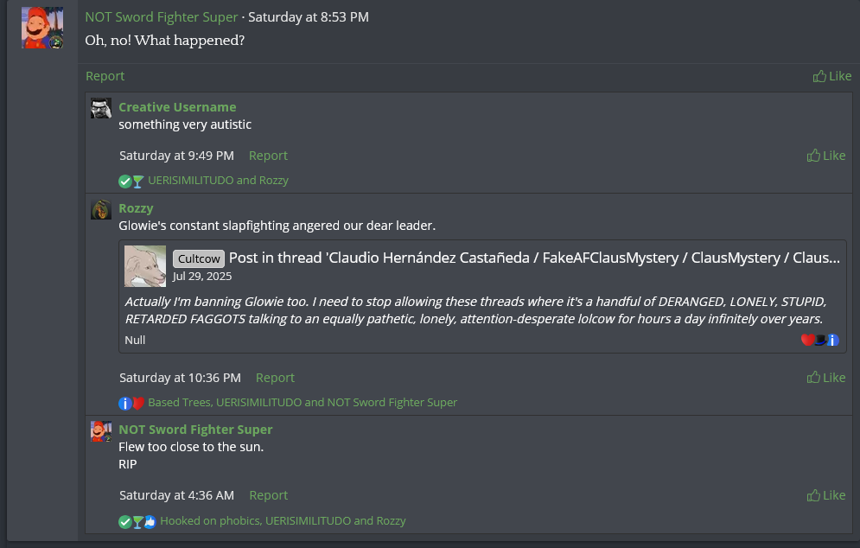860x548 pixels.
Task: Open Rozzy's profile via username link
Action: (x=136, y=208)
